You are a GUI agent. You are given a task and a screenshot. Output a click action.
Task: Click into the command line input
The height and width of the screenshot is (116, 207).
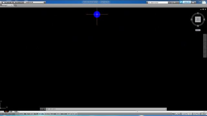coord(106,109)
